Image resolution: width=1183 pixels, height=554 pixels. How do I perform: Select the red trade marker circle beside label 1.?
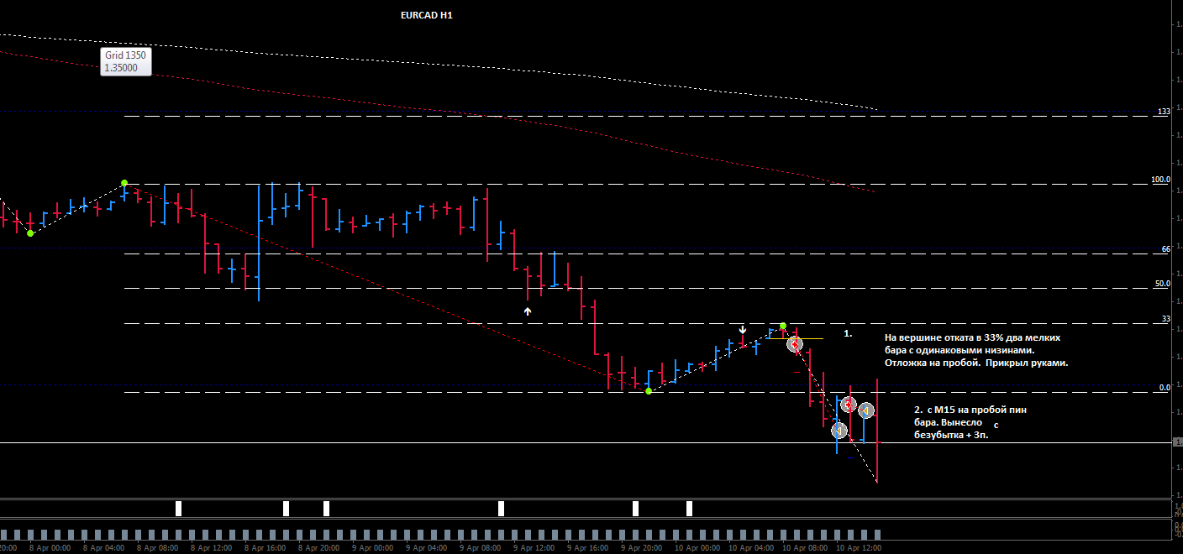point(795,344)
